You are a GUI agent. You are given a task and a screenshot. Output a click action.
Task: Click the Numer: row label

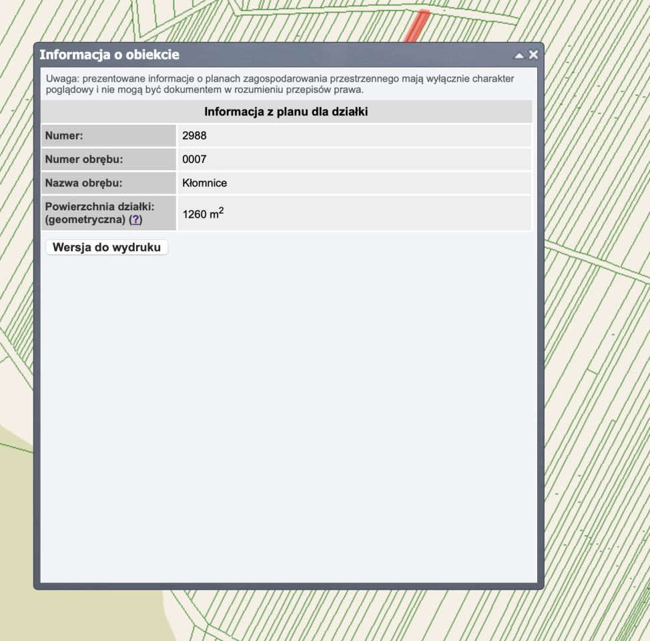pos(64,136)
